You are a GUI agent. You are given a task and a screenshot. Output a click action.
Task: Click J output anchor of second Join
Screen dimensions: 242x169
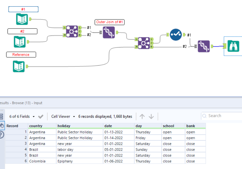tap(151, 43)
